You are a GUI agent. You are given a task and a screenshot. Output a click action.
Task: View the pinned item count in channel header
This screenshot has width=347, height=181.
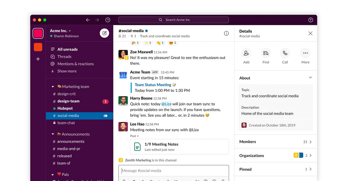[x=133, y=36]
